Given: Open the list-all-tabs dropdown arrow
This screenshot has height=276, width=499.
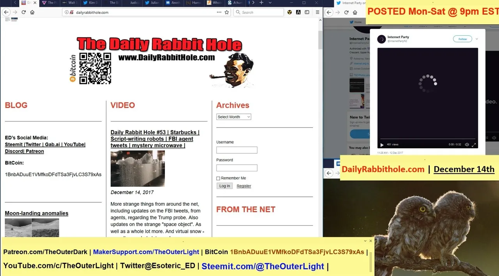Looking at the screenshot, I should pyautogui.click(x=271, y=3).
